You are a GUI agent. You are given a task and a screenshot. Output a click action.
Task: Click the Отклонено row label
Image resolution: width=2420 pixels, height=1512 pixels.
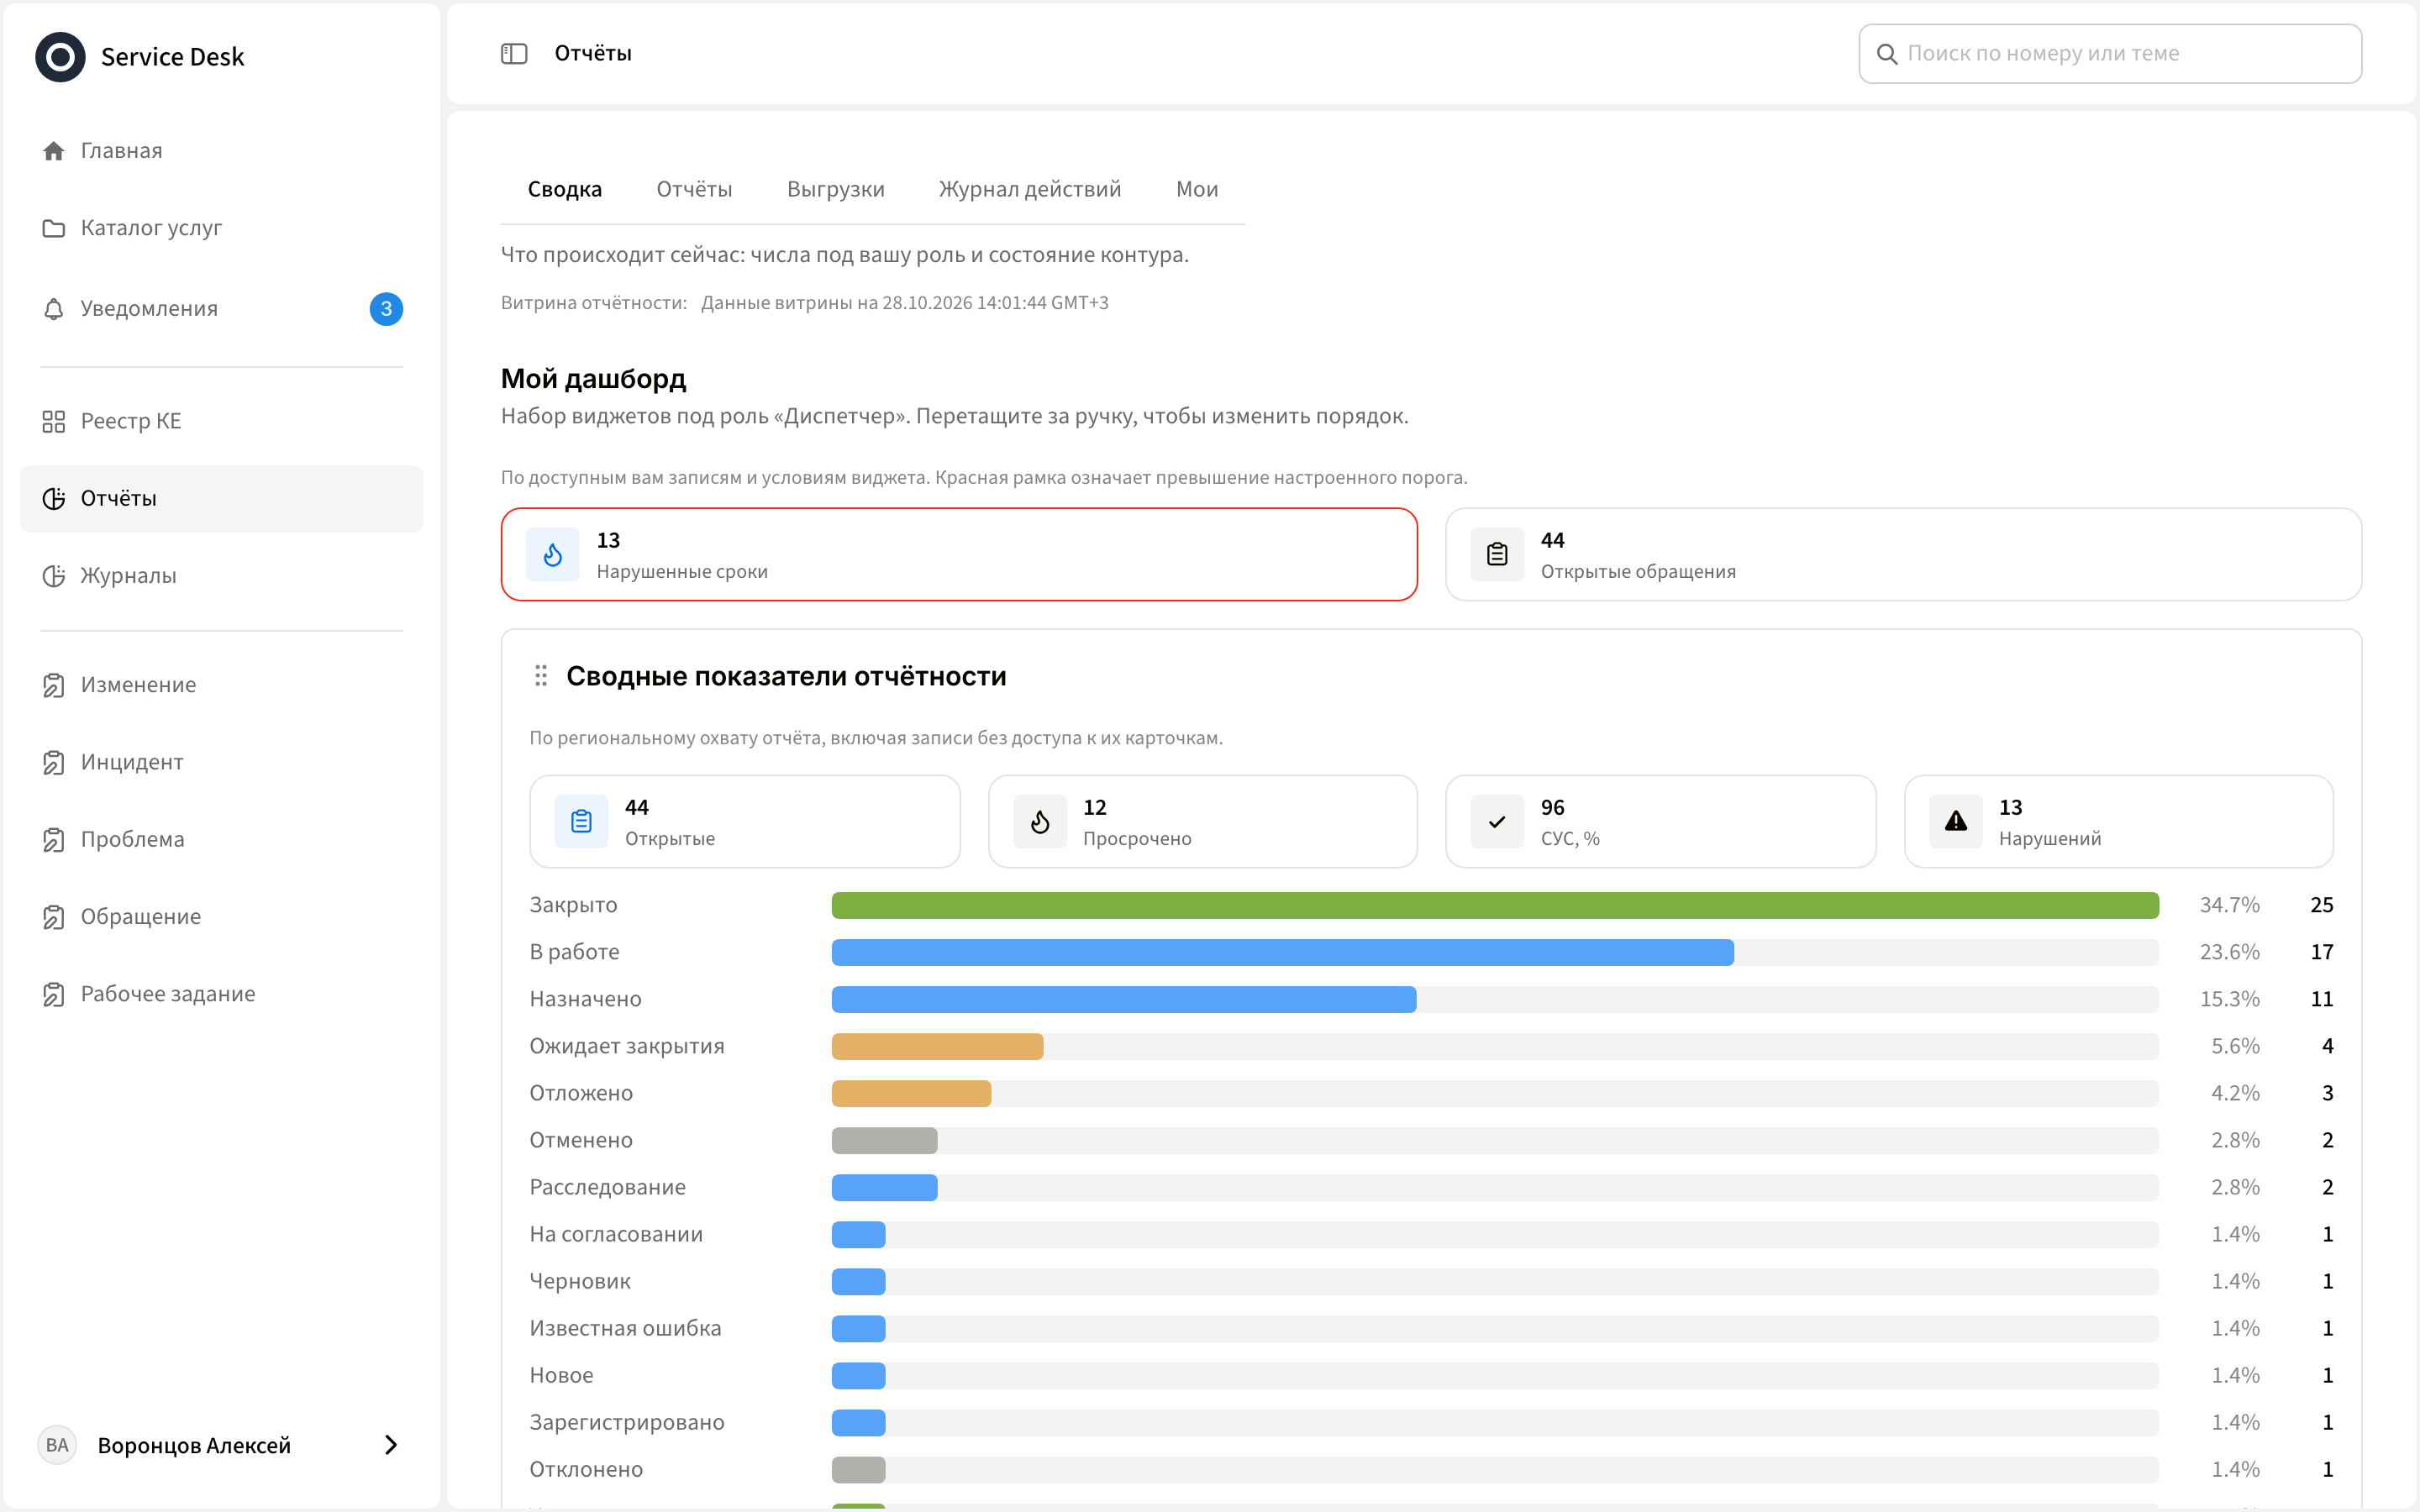tap(586, 1469)
